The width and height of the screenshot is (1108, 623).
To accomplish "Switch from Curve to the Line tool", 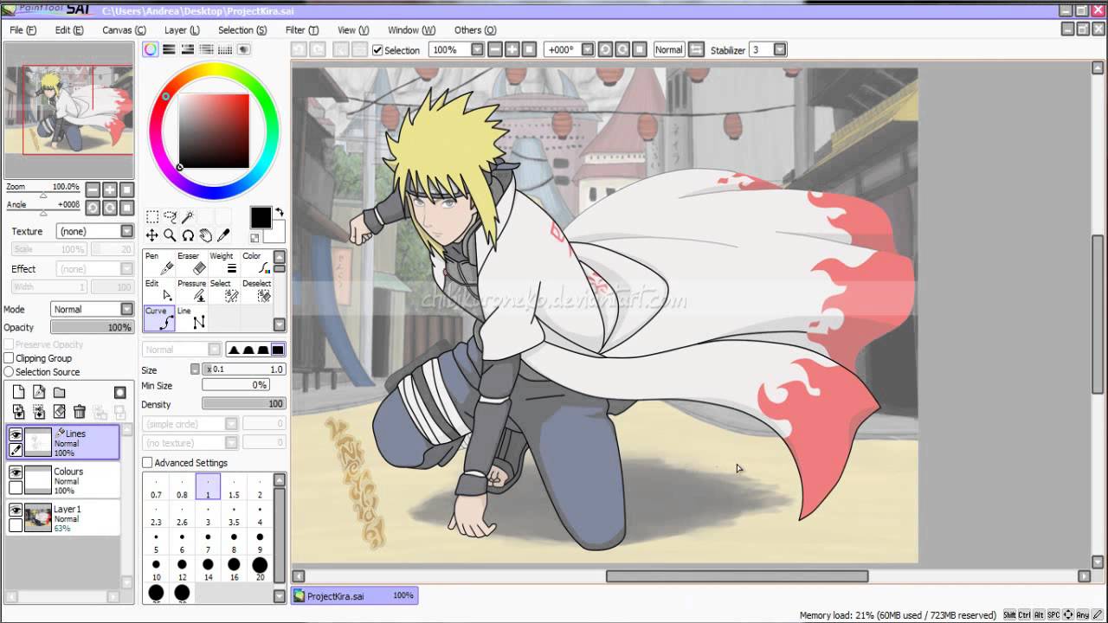I will [192, 318].
